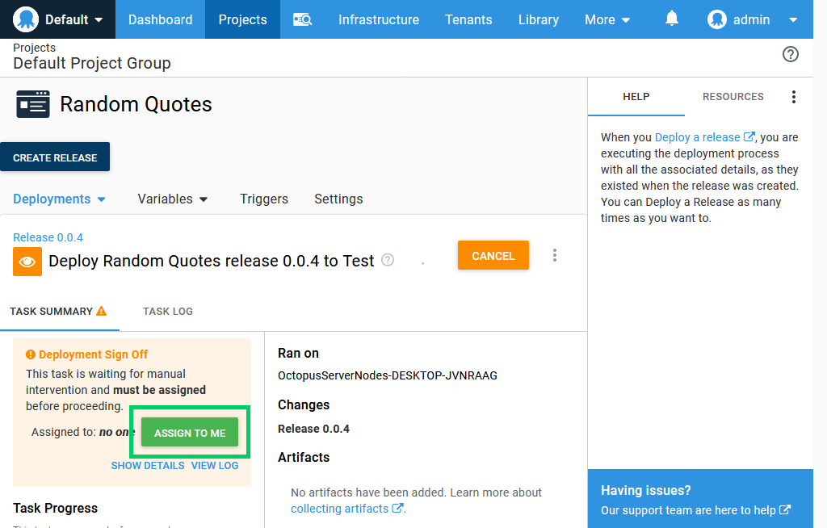Select the Help tab
Screen dimensions: 827x528
pyautogui.click(x=636, y=97)
